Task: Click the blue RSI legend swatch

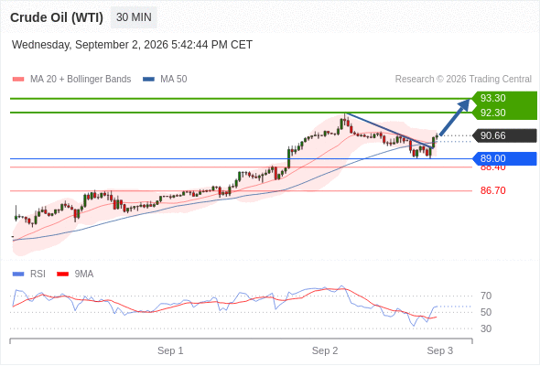Action: (x=18, y=274)
